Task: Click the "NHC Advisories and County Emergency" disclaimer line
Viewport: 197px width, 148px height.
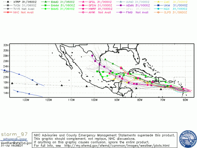Action: pos(104,135)
